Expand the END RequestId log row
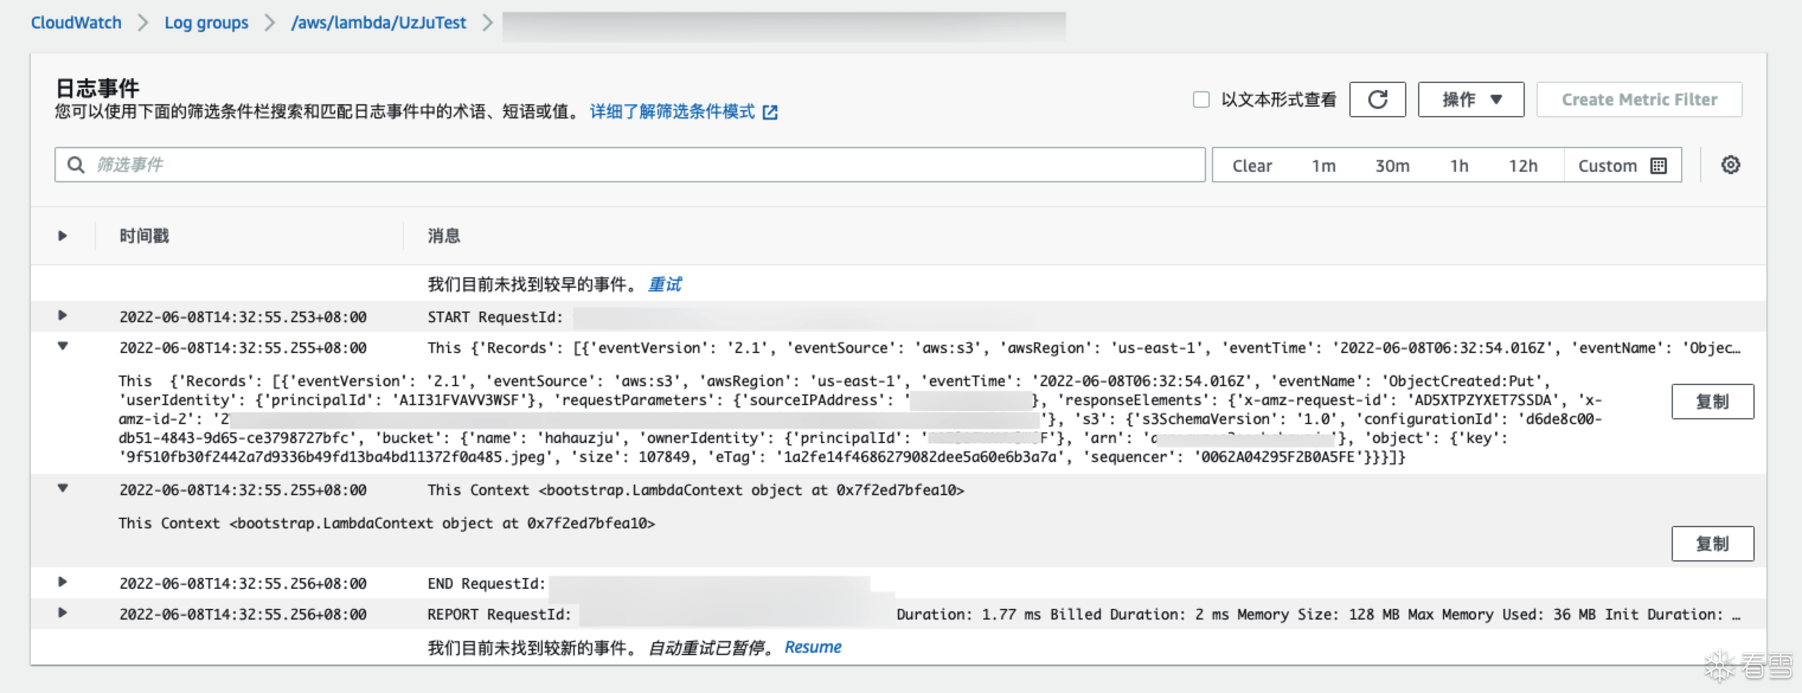 (x=62, y=582)
